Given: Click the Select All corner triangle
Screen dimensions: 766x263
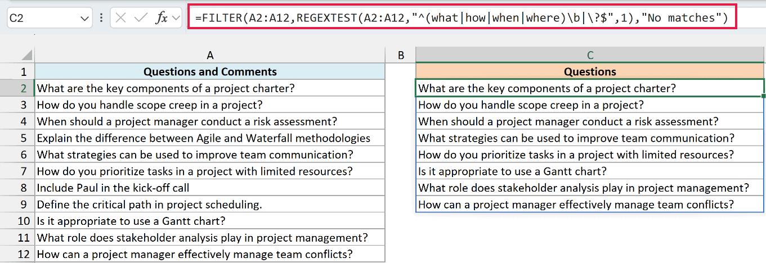Looking at the screenshot, I should pyautogui.click(x=26, y=56).
